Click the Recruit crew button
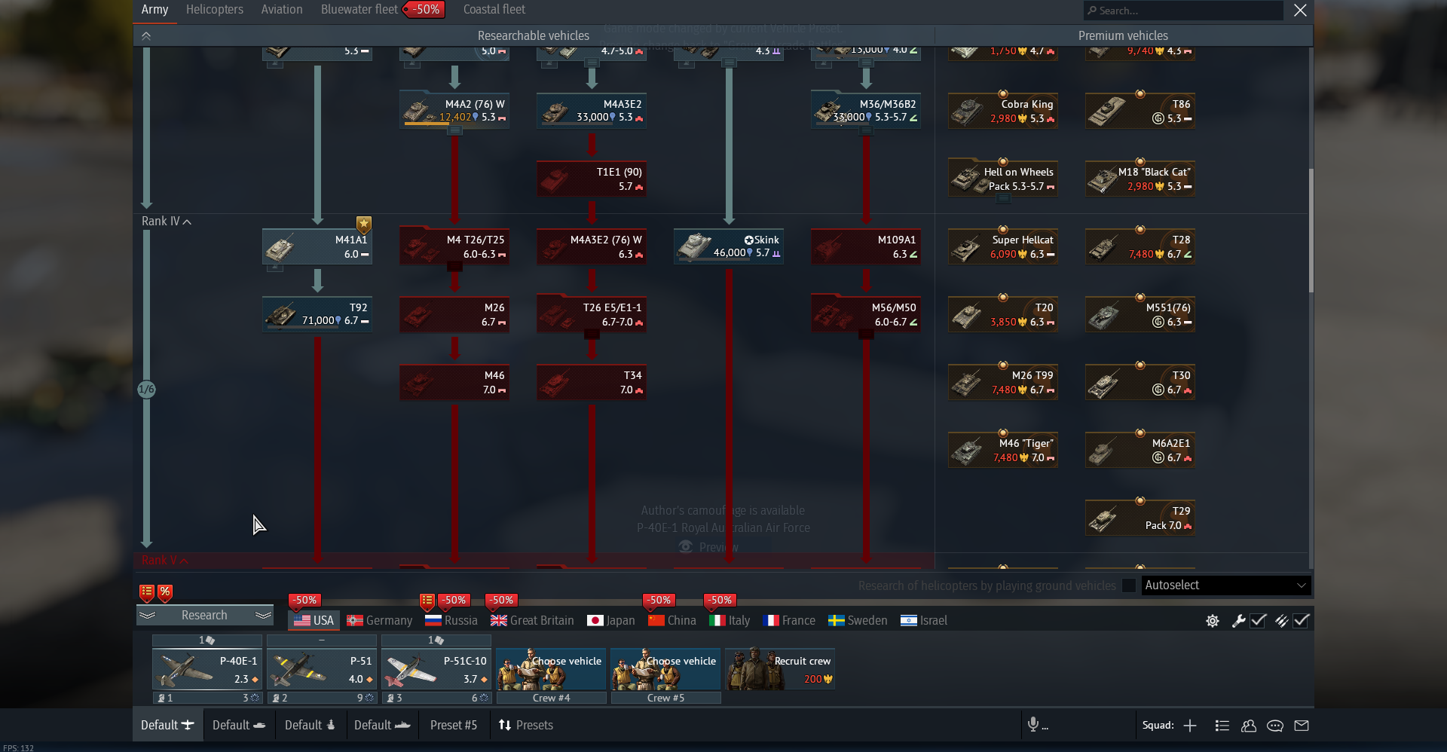This screenshot has height=752, width=1447. pos(780,669)
